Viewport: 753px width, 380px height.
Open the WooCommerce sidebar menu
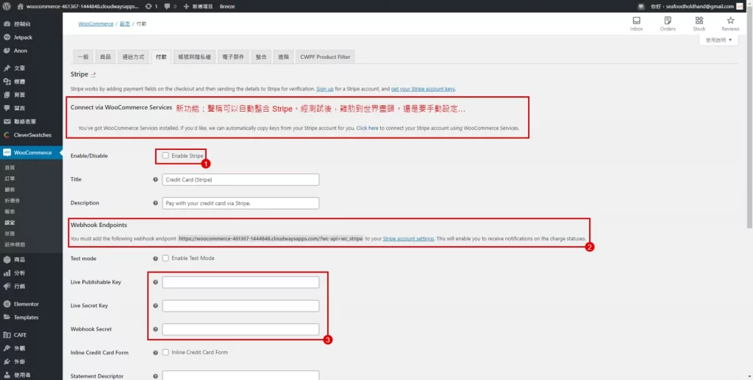(31, 153)
